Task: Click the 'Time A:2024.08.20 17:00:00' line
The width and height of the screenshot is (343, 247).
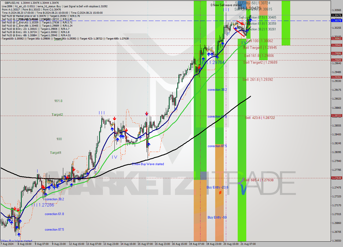Action: coord(18,13)
